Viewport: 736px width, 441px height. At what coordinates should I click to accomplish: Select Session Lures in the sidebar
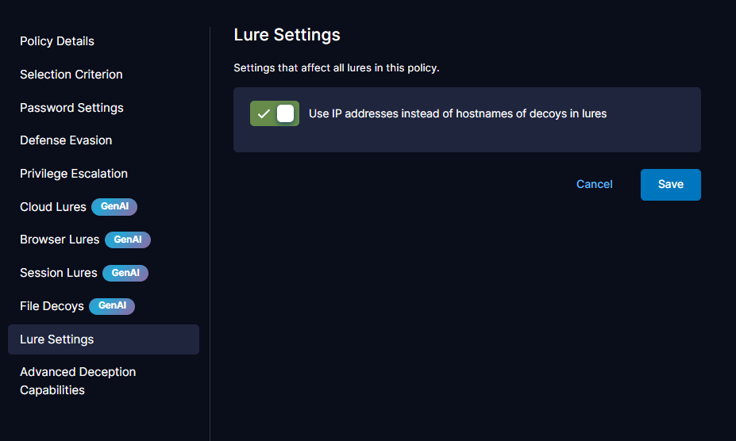[x=58, y=273]
